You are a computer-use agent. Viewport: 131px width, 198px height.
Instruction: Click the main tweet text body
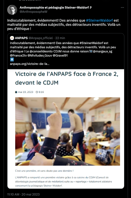pyautogui.click(x=64, y=24)
